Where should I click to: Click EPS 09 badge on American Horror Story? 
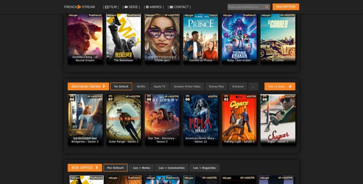[x=188, y=98]
